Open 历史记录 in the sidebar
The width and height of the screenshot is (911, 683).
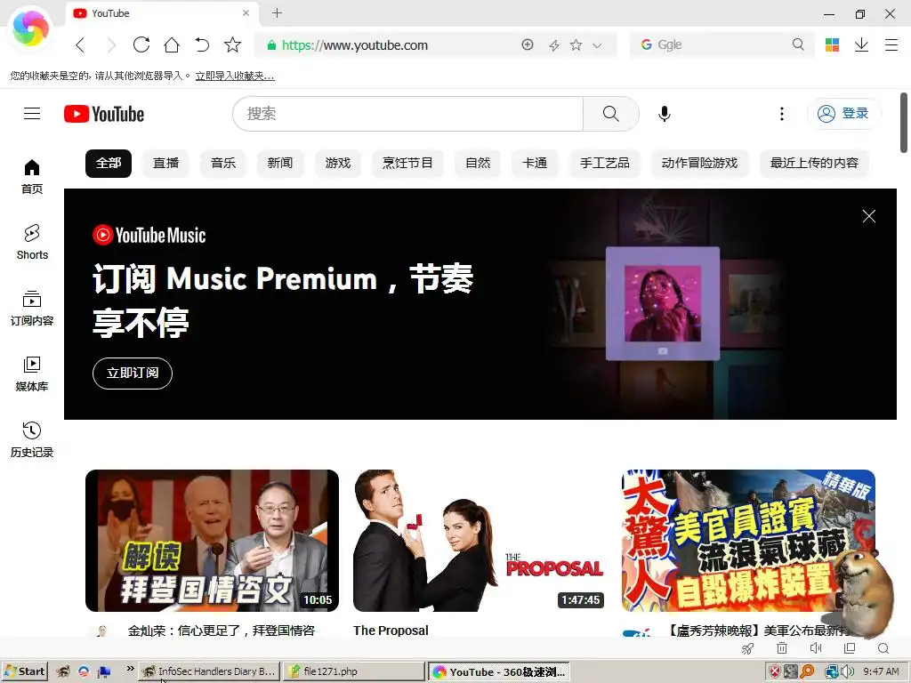point(32,439)
